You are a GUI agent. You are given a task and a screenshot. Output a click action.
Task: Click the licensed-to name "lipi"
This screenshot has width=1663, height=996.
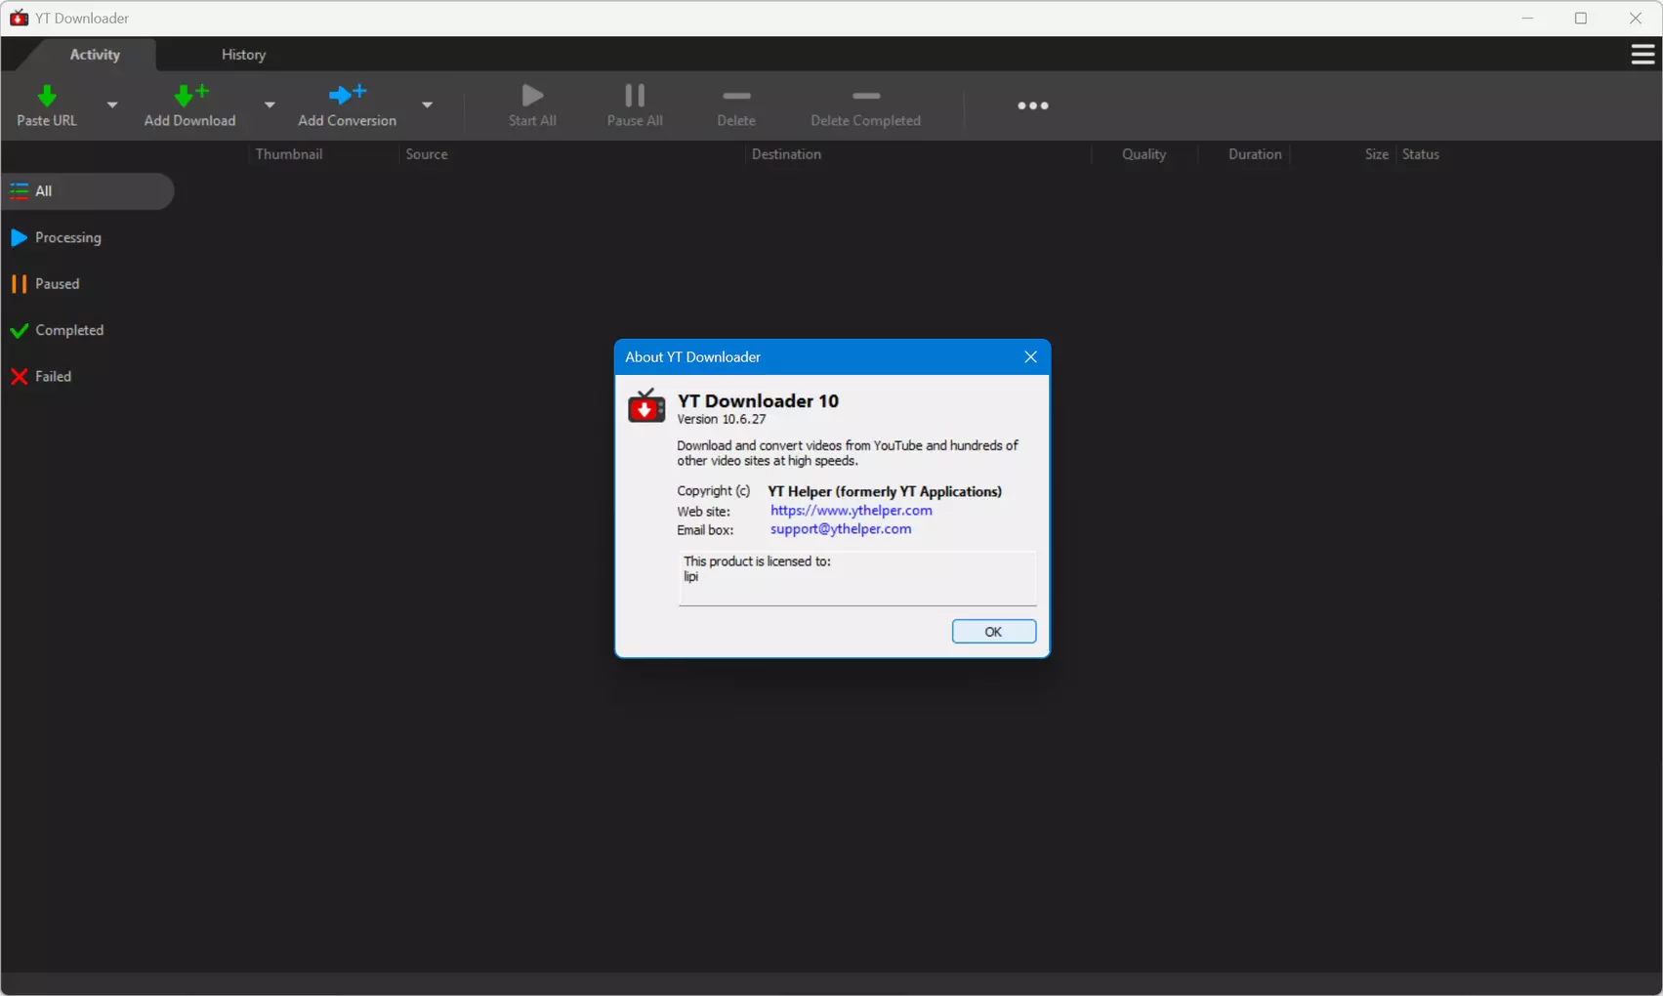pos(690,577)
